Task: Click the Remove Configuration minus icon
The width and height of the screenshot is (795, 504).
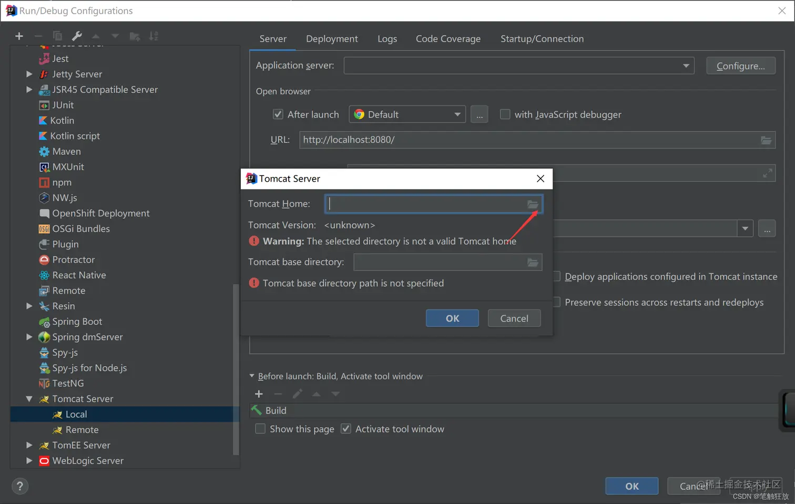Action: click(x=38, y=36)
